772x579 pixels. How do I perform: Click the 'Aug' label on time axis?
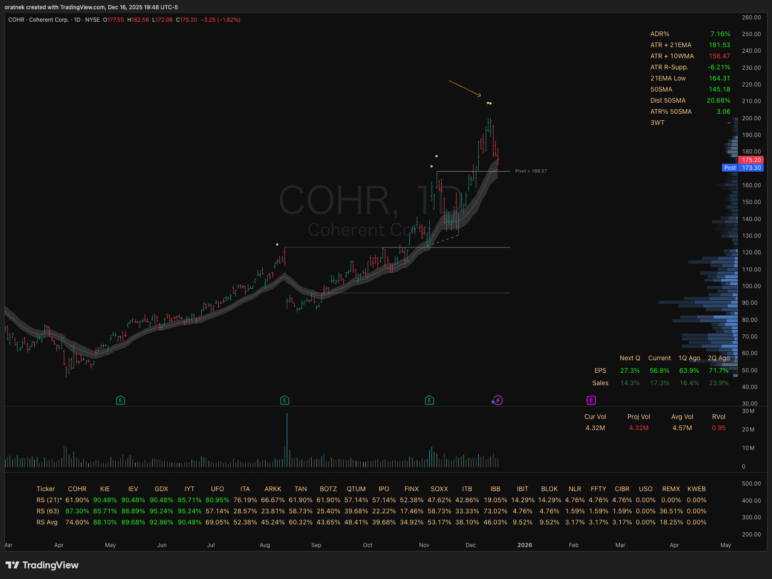(x=265, y=545)
